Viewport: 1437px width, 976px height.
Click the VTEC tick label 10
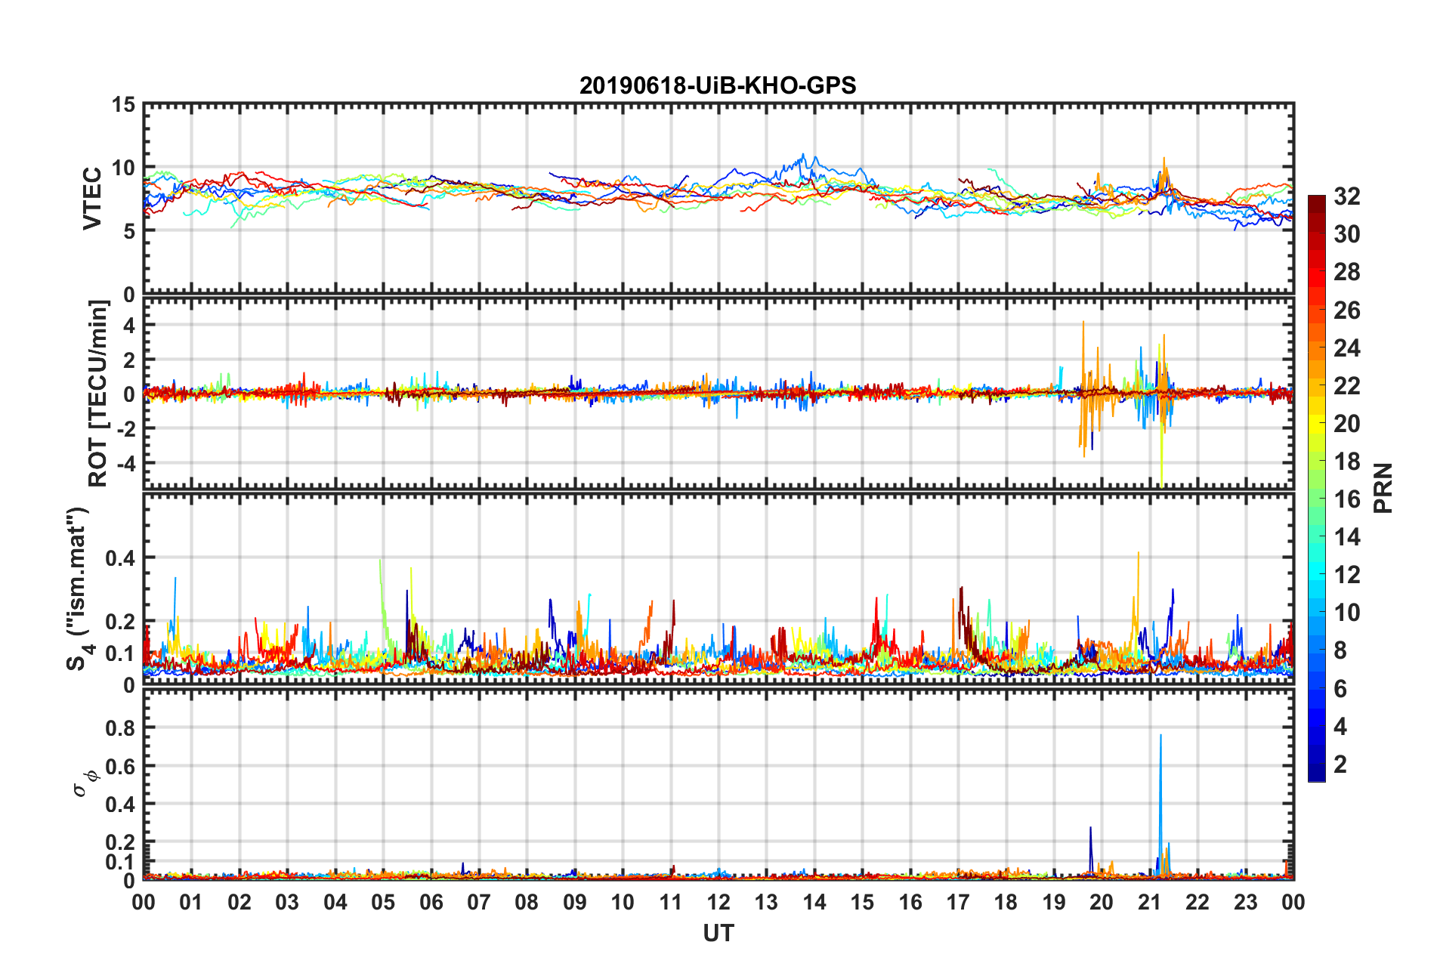pos(124,168)
